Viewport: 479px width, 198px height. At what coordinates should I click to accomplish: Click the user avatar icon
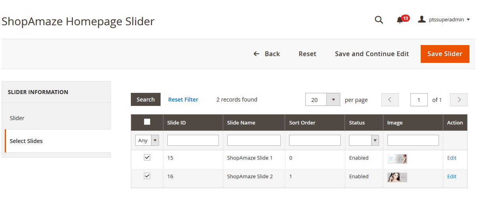click(422, 19)
